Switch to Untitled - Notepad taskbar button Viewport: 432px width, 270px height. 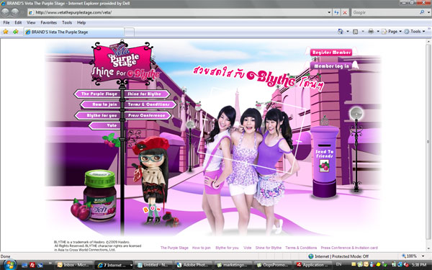154,265
